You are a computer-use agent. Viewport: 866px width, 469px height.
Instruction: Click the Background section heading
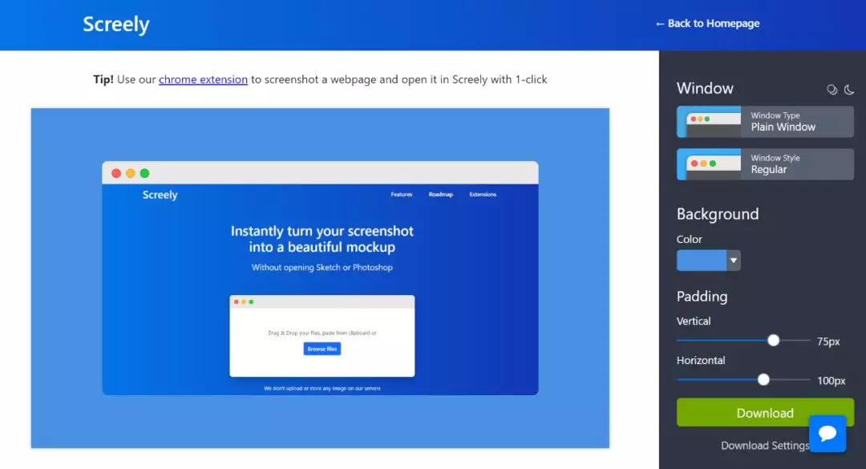718,214
